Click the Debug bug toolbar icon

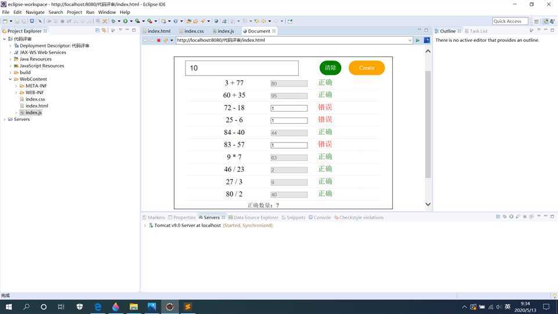click(113, 21)
